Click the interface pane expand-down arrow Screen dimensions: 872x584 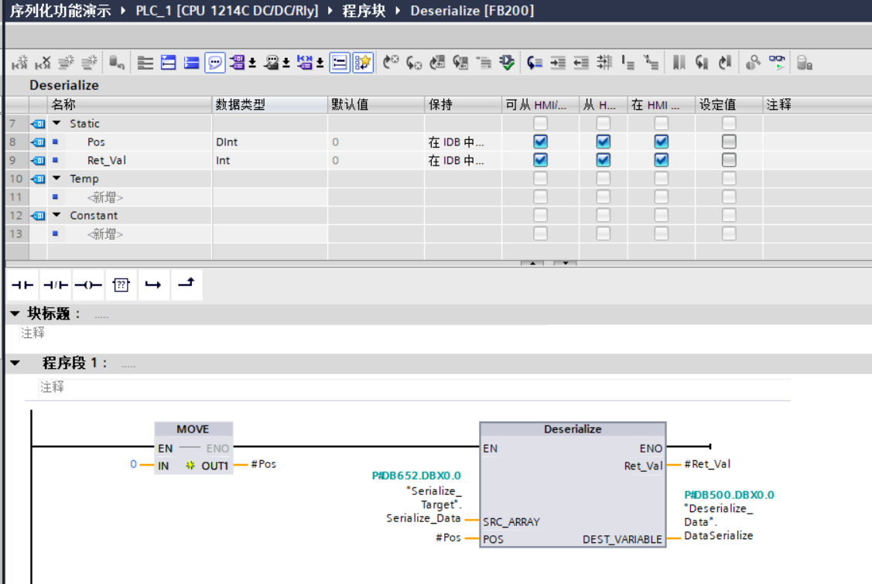565,263
